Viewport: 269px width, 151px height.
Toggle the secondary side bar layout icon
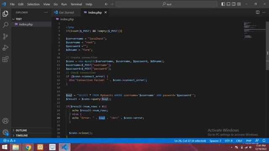tap(234, 4)
